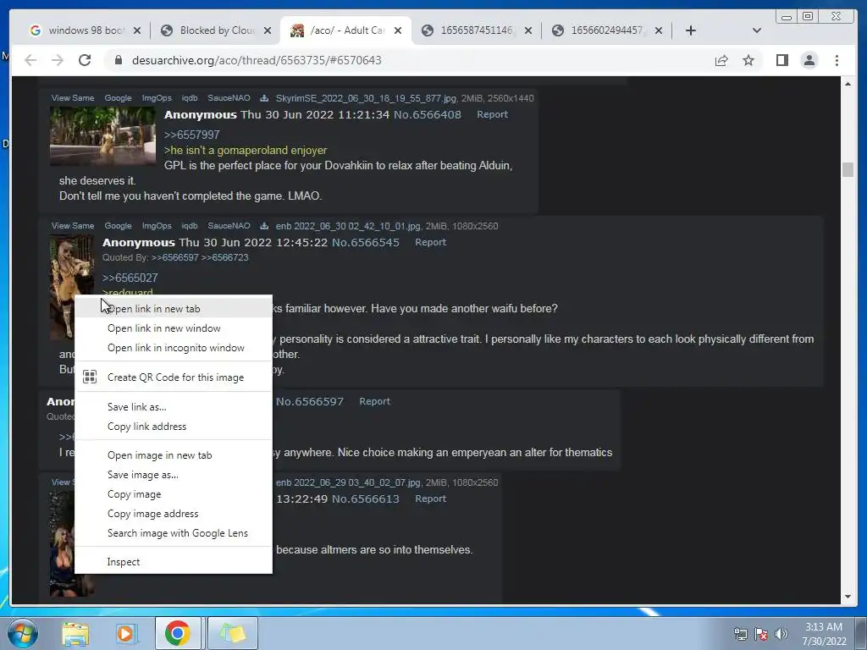Click 'SauceNAO' on post 6566545
The height and width of the screenshot is (650, 867).
click(229, 226)
